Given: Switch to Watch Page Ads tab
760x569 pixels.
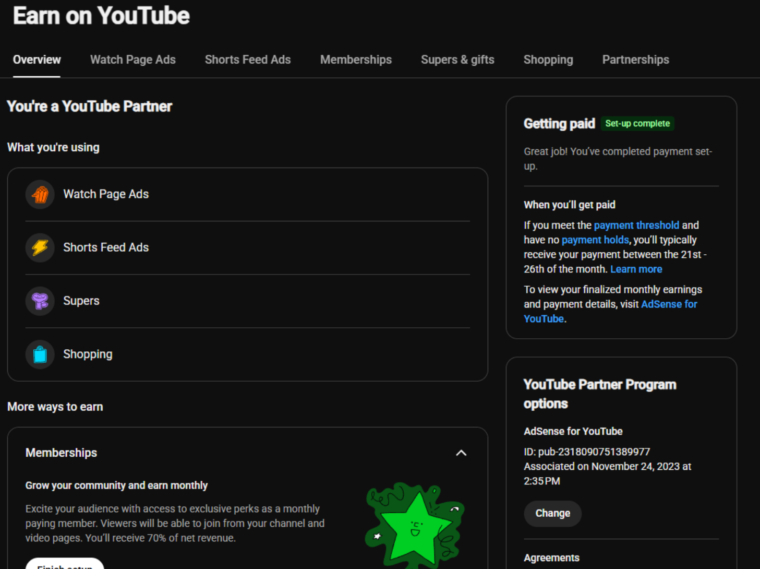Looking at the screenshot, I should (133, 60).
